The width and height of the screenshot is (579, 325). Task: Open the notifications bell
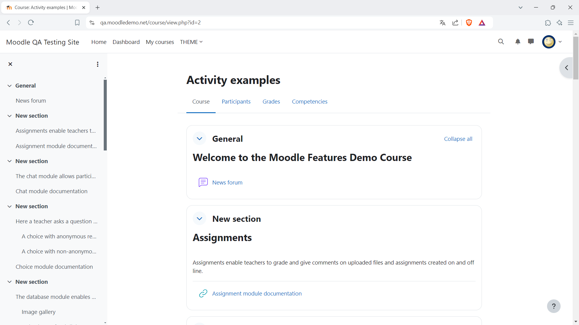(518, 42)
